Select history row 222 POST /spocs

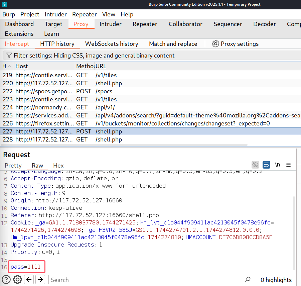(150, 91)
